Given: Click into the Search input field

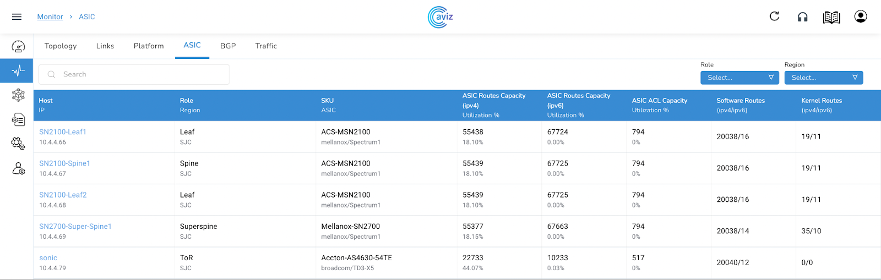Looking at the screenshot, I should click(x=138, y=74).
